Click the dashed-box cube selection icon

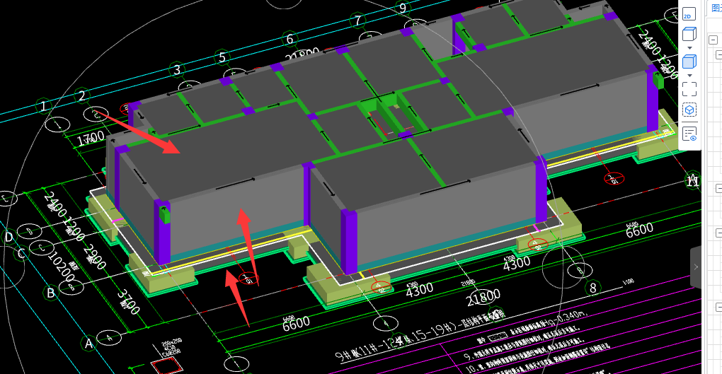coord(689,110)
